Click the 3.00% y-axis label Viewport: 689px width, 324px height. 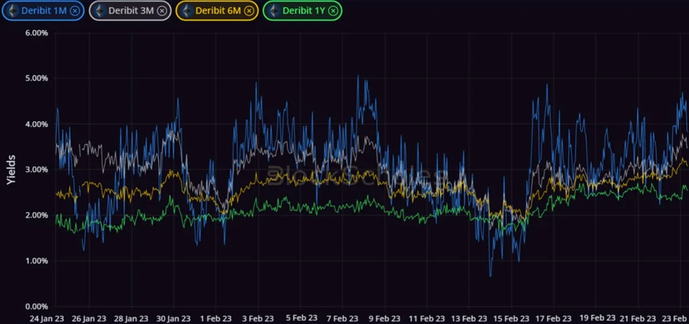(x=36, y=169)
